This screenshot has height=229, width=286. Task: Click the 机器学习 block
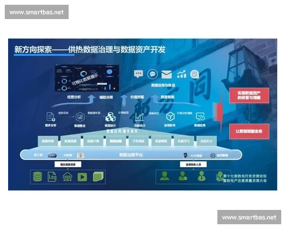point(184,141)
